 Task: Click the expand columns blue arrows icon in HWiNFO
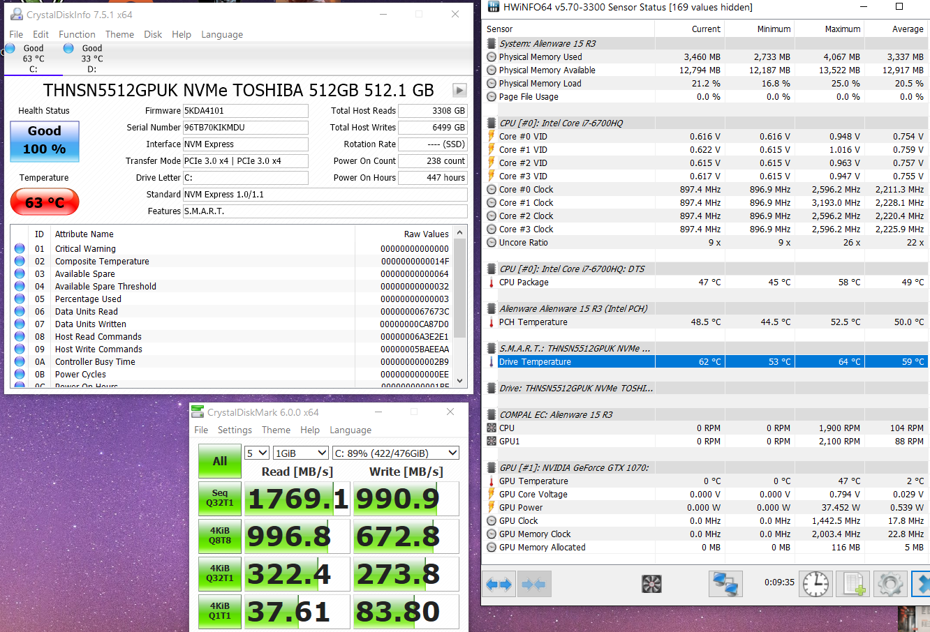click(499, 584)
